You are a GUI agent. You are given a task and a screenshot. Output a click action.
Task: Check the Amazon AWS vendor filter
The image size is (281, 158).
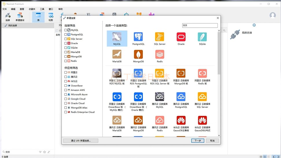pyautogui.click(x=66, y=90)
